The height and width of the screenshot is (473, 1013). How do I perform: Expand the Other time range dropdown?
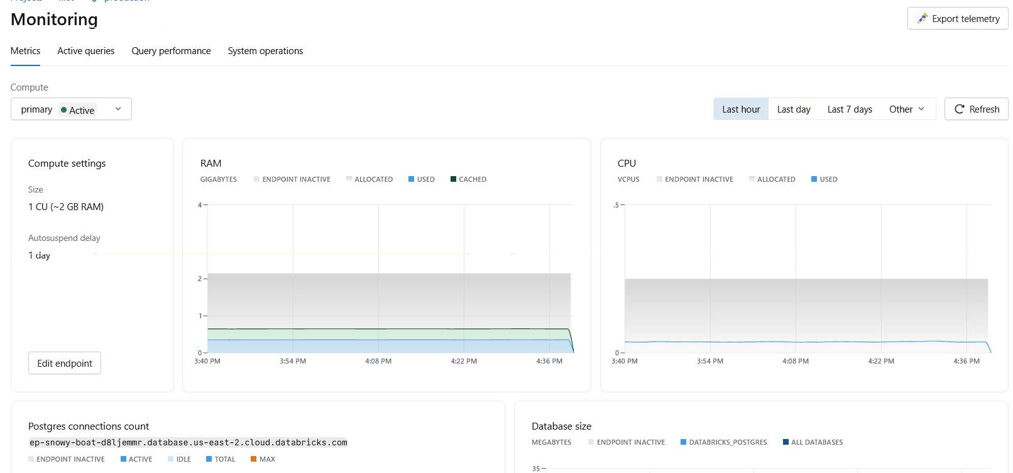[907, 109]
